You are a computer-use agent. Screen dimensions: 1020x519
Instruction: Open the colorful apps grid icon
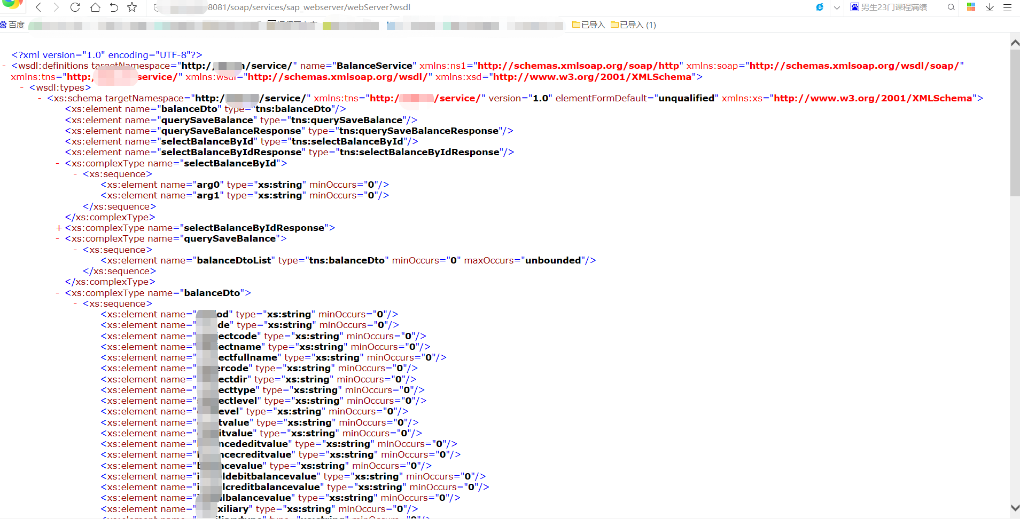[971, 7]
